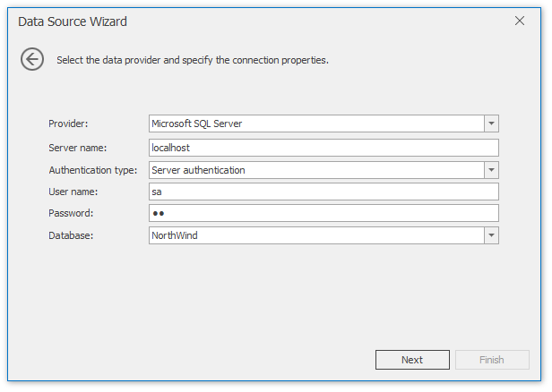Click the Database label
This screenshot has height=392, width=552.
coord(71,235)
